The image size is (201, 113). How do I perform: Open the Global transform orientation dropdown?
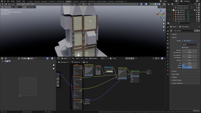(74, 4)
